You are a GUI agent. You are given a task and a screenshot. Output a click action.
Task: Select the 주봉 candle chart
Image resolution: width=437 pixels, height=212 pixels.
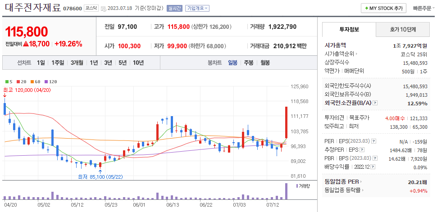[x=249, y=63]
